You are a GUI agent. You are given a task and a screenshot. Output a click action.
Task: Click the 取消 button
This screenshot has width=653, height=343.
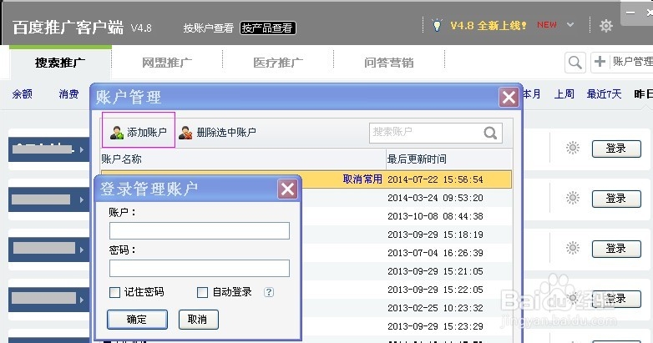point(198,320)
